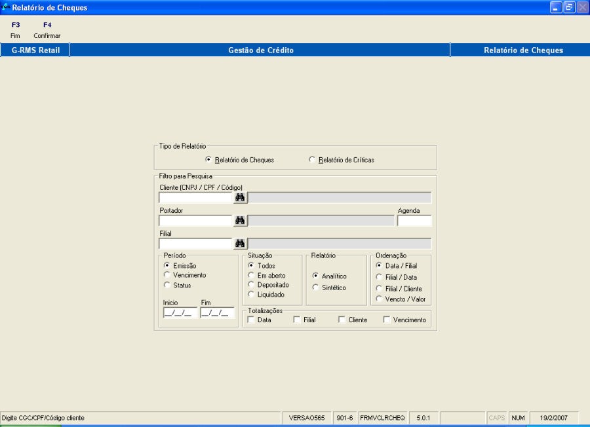Click the Cliente description display field
Image resolution: width=590 pixels, height=427 pixels.
tap(340, 198)
